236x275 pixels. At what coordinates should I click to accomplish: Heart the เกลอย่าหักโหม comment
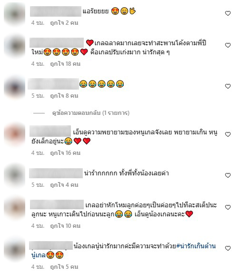[x=227, y=207]
